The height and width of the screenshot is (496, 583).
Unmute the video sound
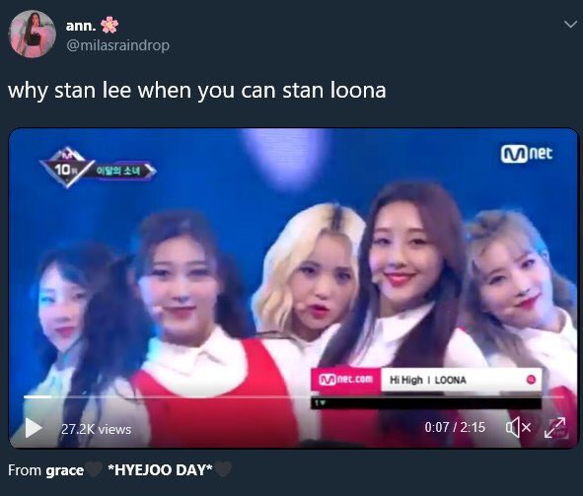click(518, 427)
